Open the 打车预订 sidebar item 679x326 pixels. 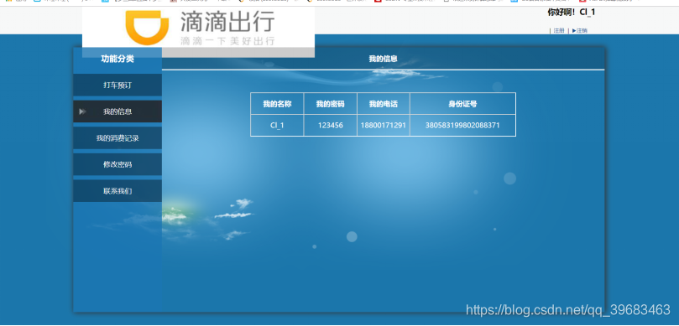point(118,85)
